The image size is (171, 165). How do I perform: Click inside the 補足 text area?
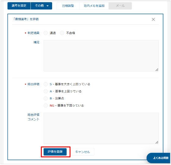tap(101, 56)
